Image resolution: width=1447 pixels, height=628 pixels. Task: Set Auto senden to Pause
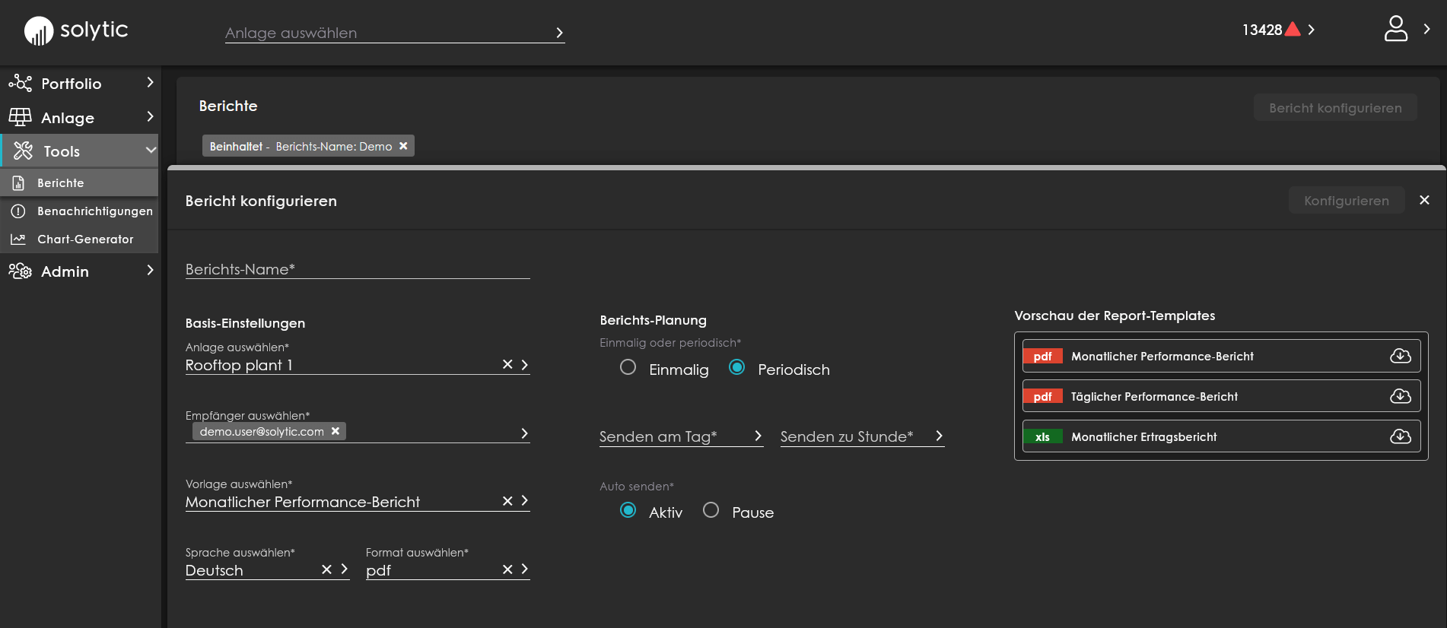pyautogui.click(x=711, y=510)
